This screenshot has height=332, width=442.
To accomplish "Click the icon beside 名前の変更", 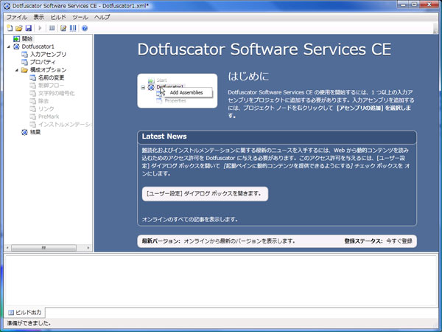I will pos(33,77).
